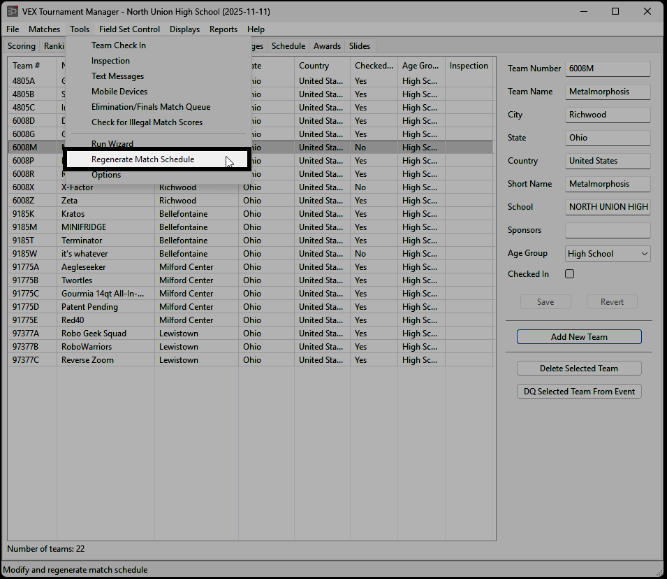This screenshot has width=667, height=579.
Task: Select team 6008X X-Factor row
Action: 251,187
